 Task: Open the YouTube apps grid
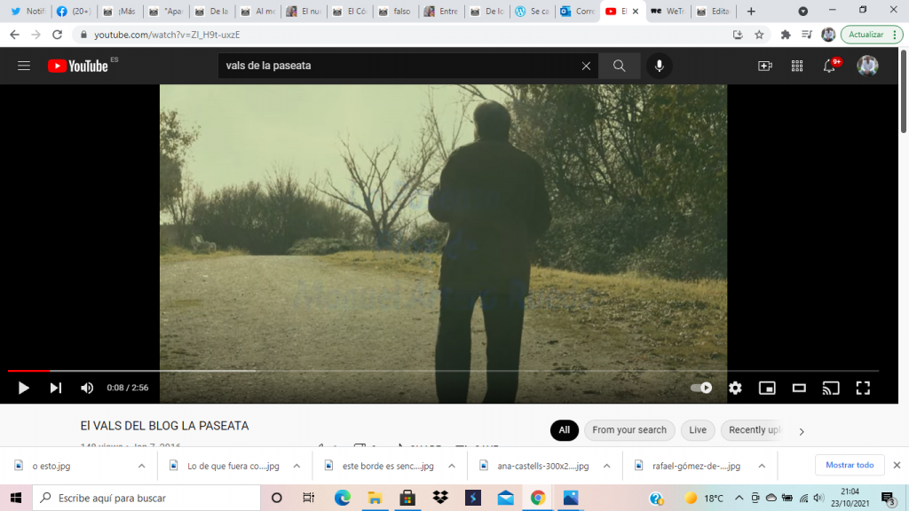coord(797,66)
